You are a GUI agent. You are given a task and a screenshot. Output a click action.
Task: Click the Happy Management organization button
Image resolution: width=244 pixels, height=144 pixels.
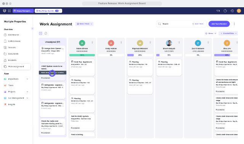click(x=23, y=11)
